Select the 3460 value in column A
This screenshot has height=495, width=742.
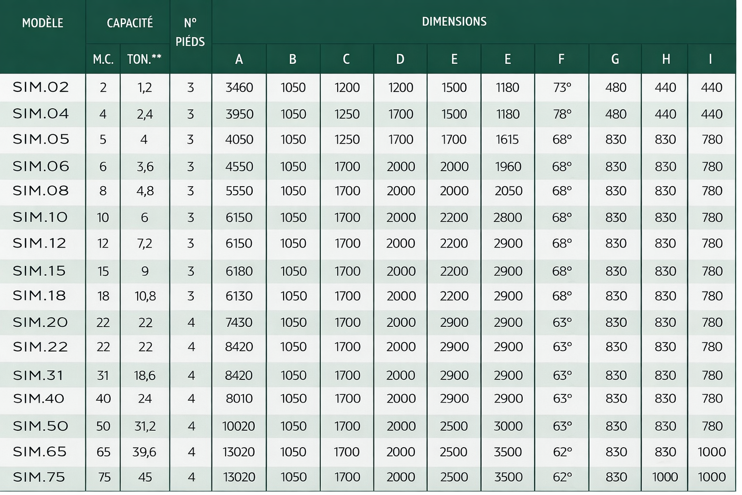[239, 87]
